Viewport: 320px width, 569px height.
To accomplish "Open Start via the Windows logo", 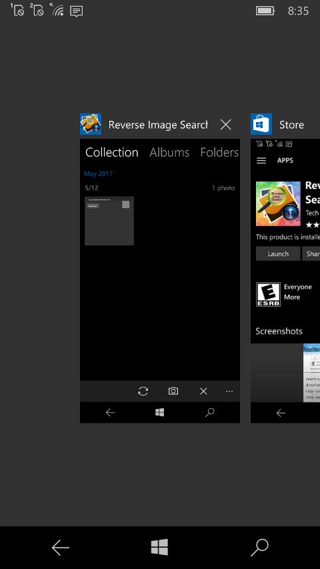I will click(x=159, y=547).
